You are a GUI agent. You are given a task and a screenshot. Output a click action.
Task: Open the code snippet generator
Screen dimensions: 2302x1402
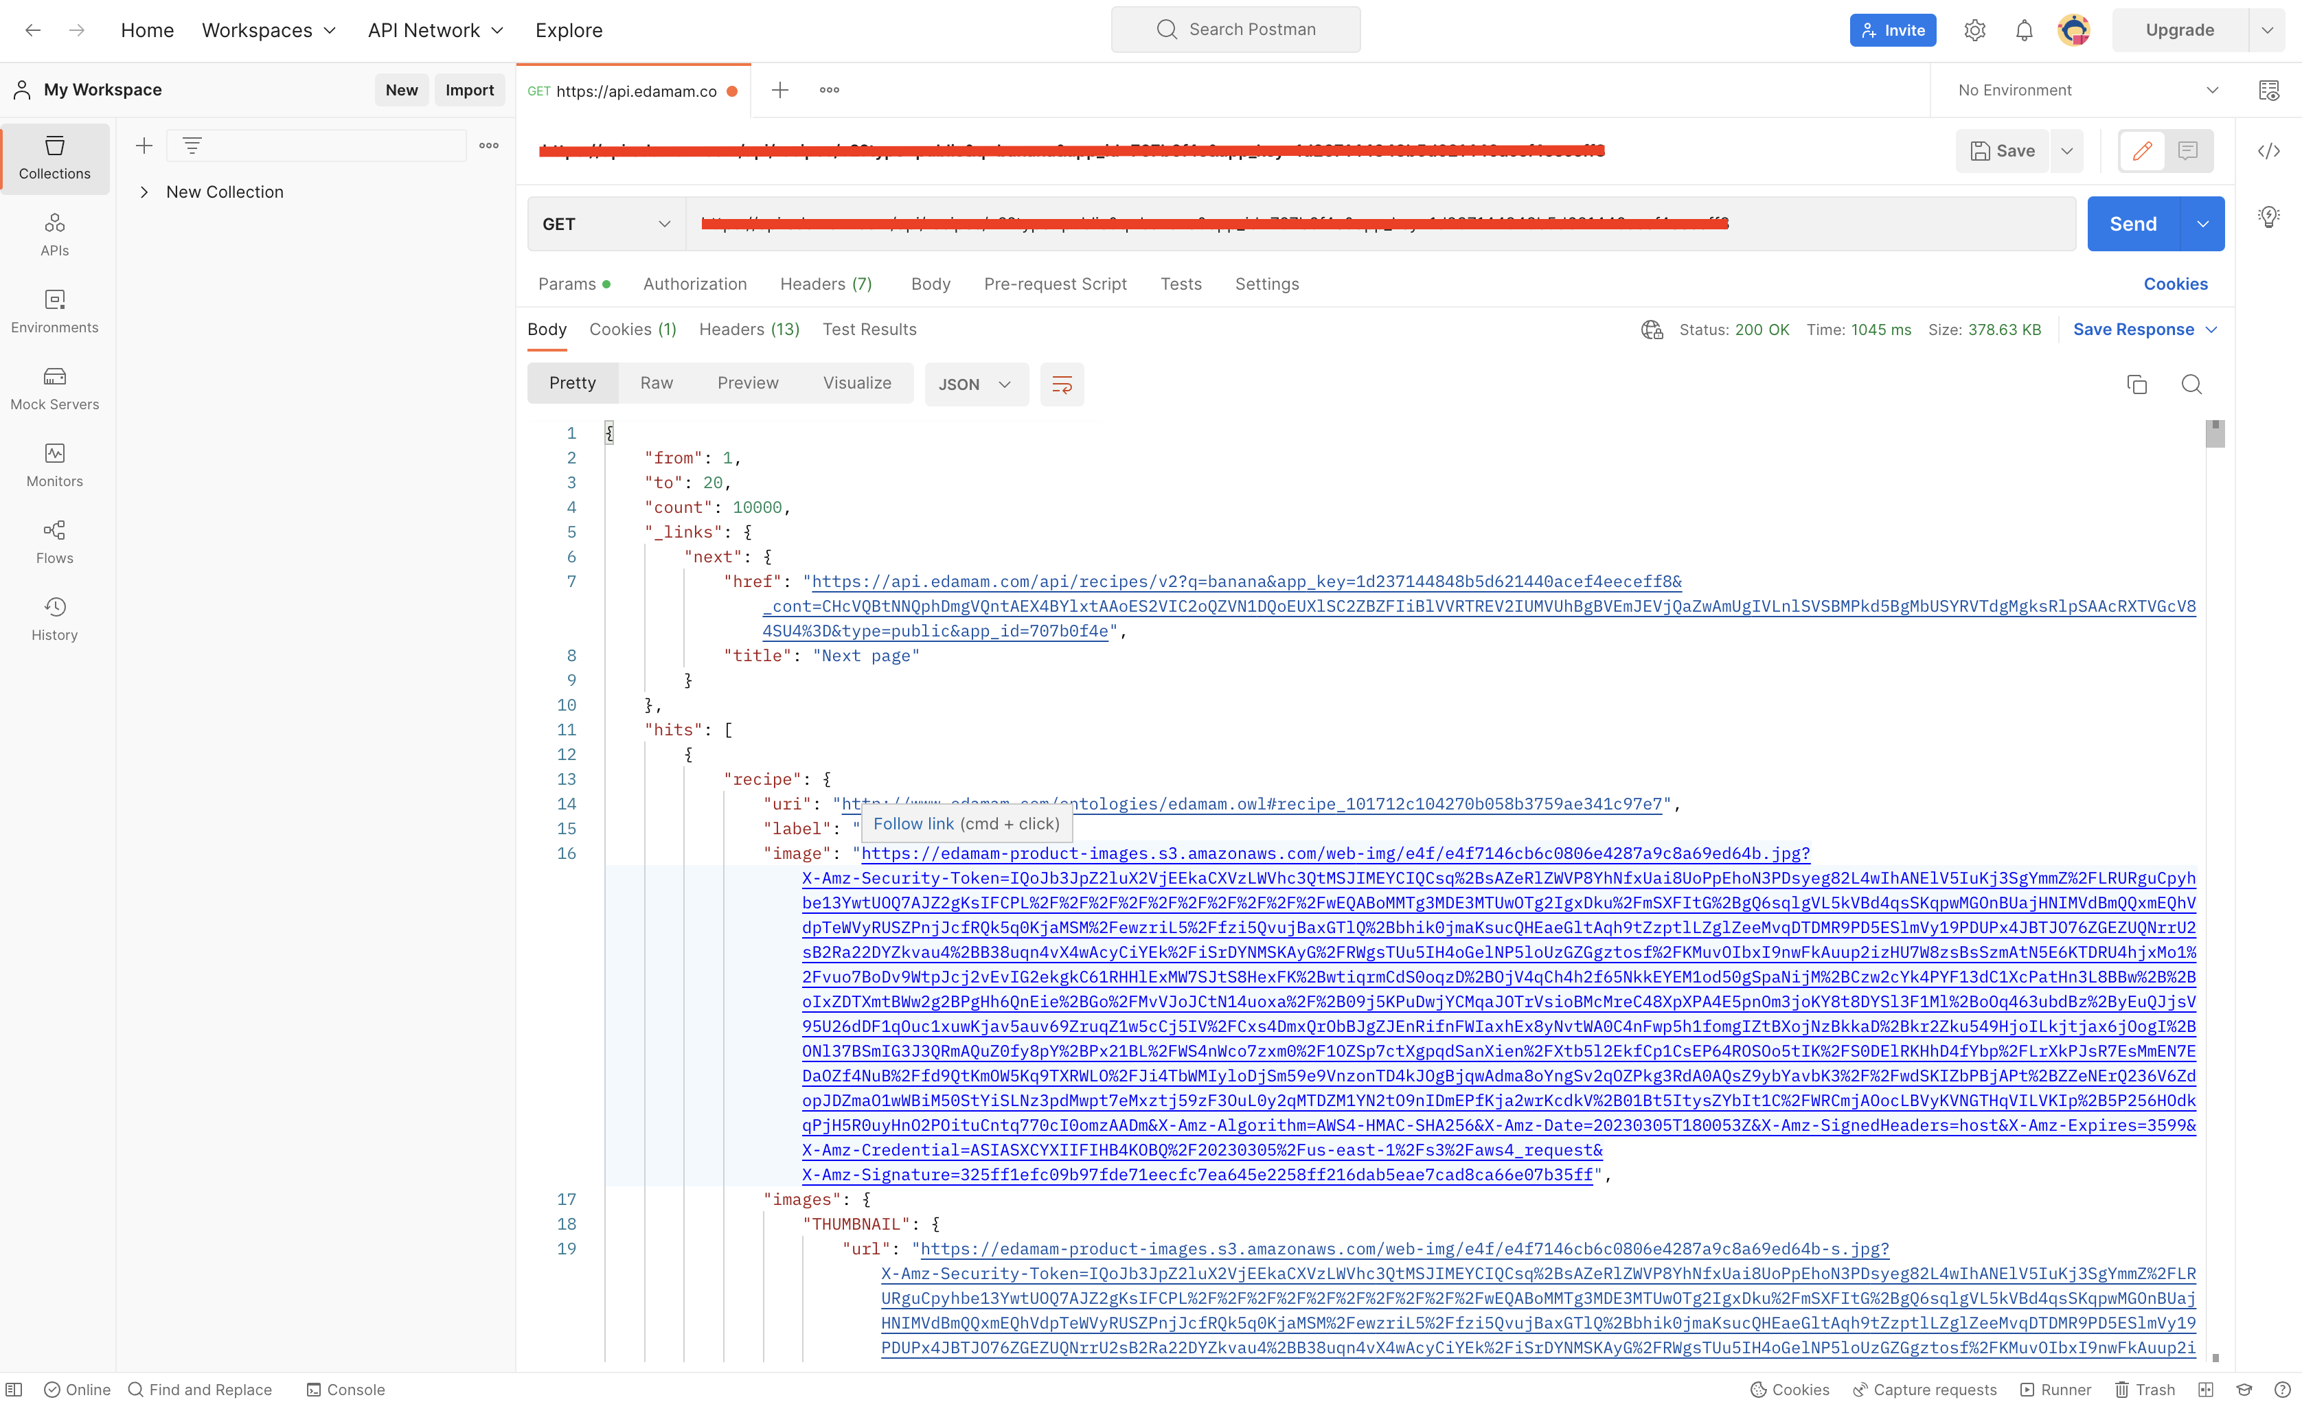click(2269, 150)
